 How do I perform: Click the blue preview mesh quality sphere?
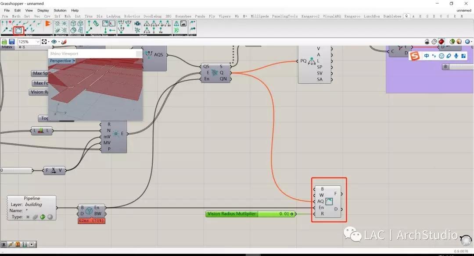(x=468, y=42)
